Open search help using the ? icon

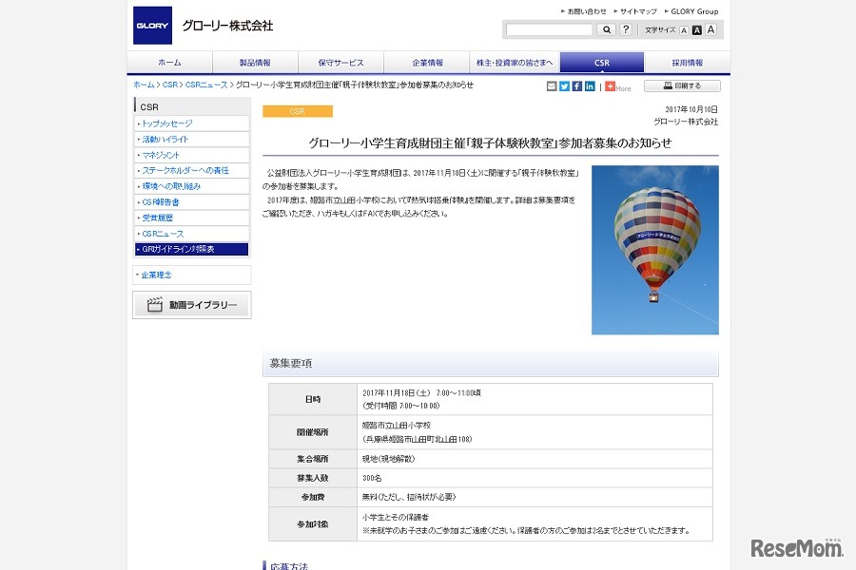point(625,29)
